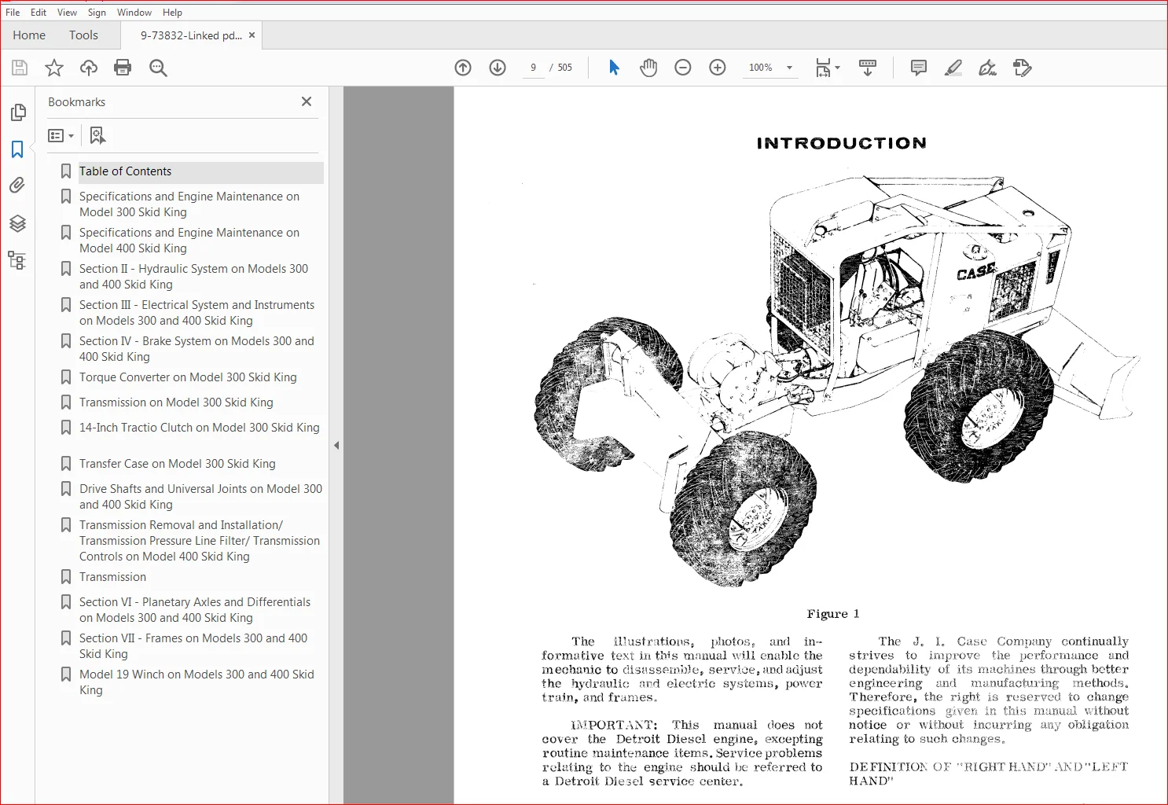The height and width of the screenshot is (805, 1168).
Task: Click the current page number field
Action: 533,68
